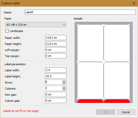The width and height of the screenshot is (138, 118).
Task: Decrease Rows value with down arrow
Action: 64,83
